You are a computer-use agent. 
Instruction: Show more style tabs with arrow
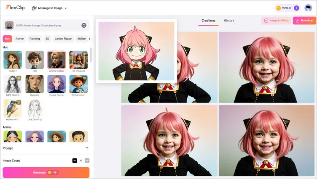89,39
